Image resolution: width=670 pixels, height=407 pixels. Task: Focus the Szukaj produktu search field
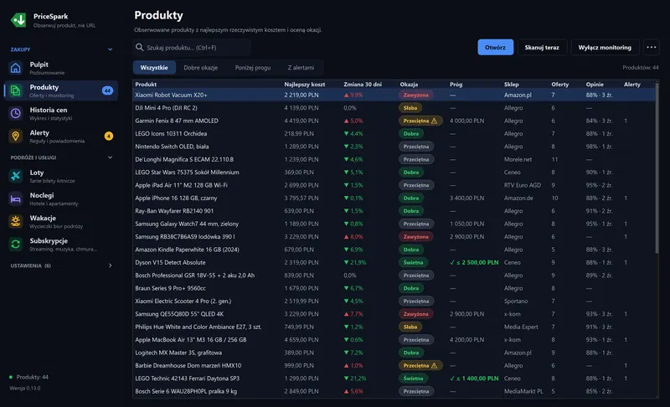tap(192, 48)
